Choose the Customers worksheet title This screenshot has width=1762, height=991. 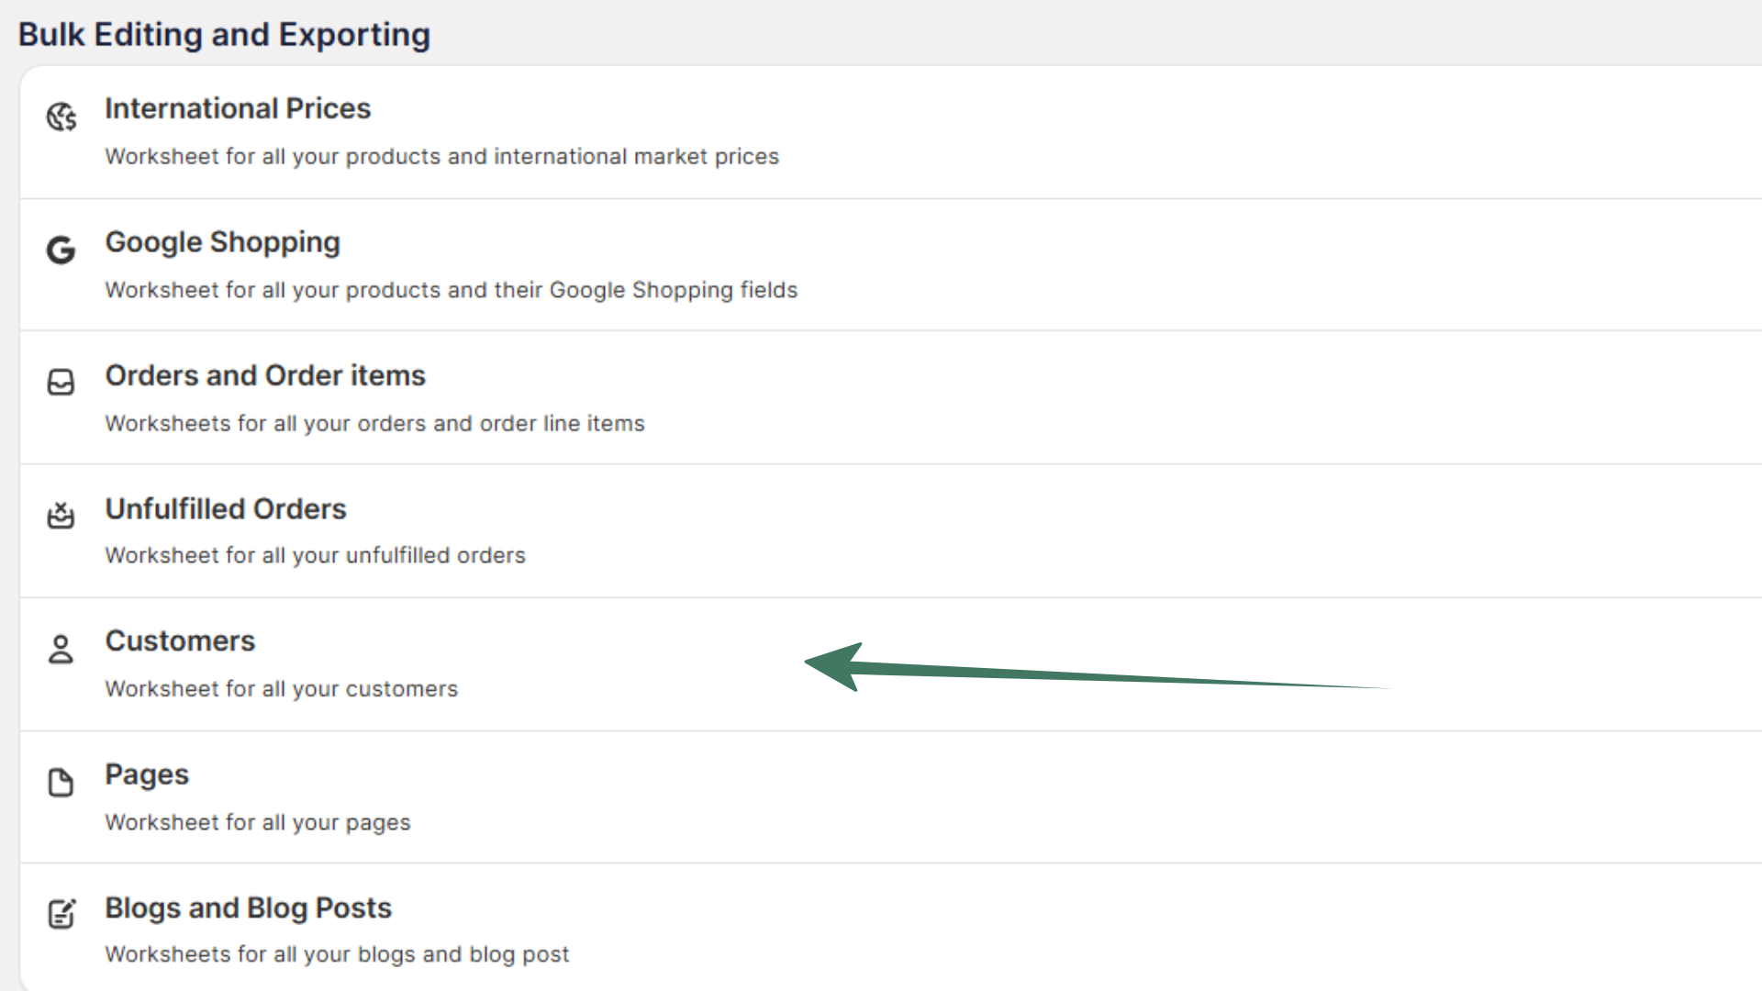coord(180,640)
